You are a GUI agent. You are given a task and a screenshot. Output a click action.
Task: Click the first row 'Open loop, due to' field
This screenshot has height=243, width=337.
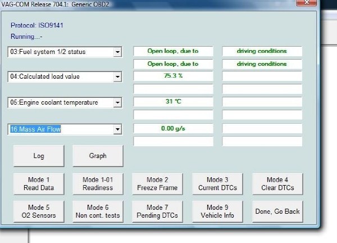(173, 51)
